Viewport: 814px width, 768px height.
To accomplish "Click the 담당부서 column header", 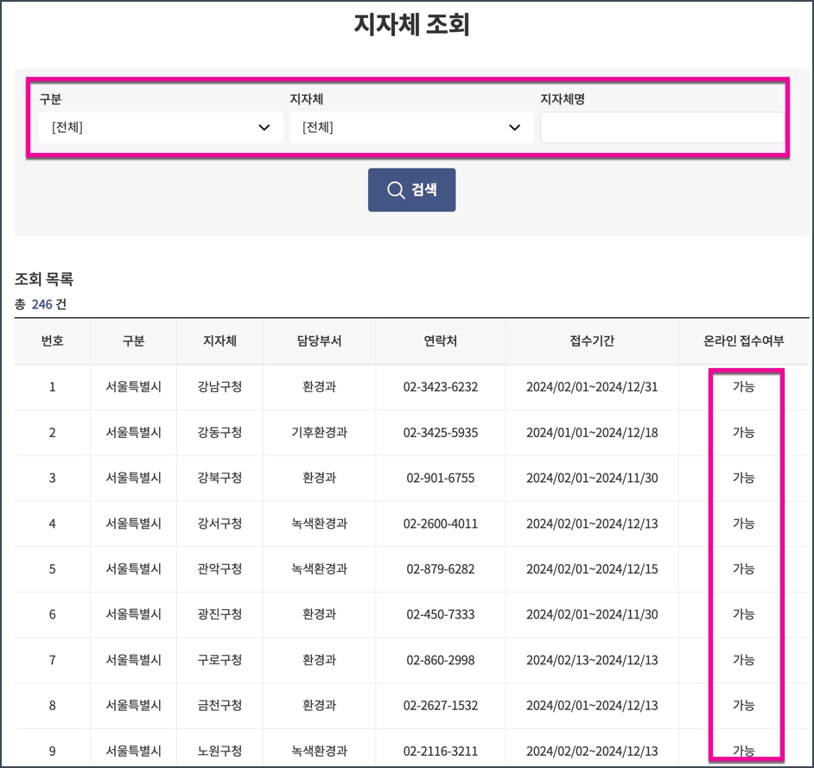I will pyautogui.click(x=319, y=341).
